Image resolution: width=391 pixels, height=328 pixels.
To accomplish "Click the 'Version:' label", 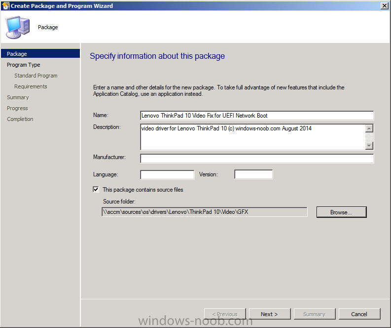I will click(x=209, y=174).
